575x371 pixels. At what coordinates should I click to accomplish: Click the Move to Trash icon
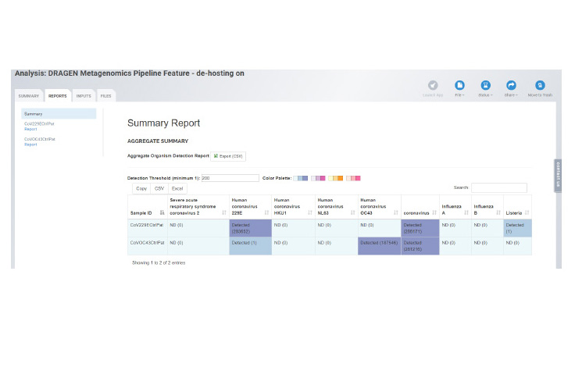tap(540, 86)
